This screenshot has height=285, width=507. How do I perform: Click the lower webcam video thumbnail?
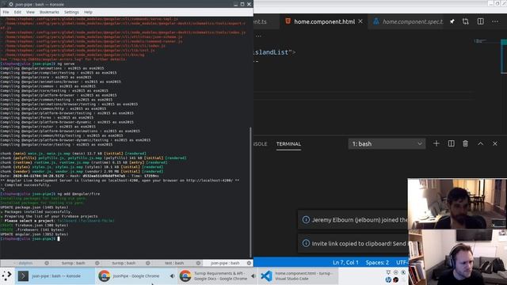457,257
